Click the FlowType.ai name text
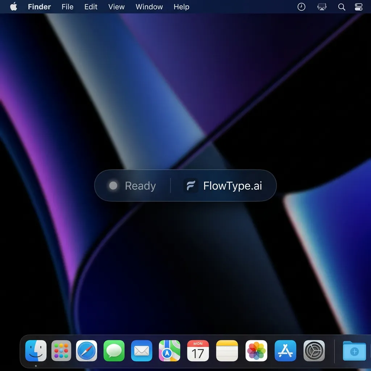 (x=233, y=186)
